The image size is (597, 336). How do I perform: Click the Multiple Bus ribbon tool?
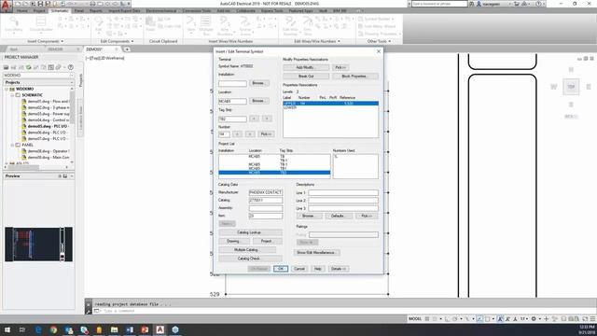(x=206, y=24)
